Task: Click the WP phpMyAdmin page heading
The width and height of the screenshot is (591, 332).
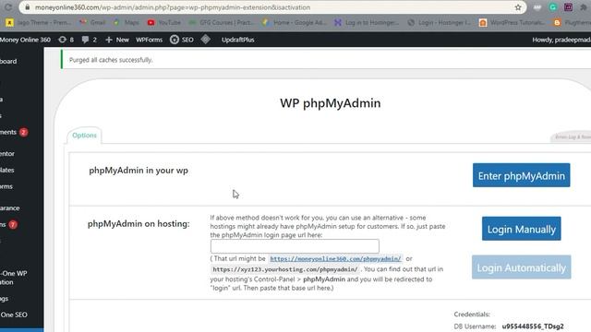Action: 331,103
